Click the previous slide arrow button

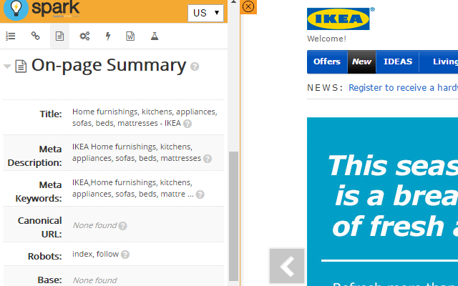tap(287, 266)
